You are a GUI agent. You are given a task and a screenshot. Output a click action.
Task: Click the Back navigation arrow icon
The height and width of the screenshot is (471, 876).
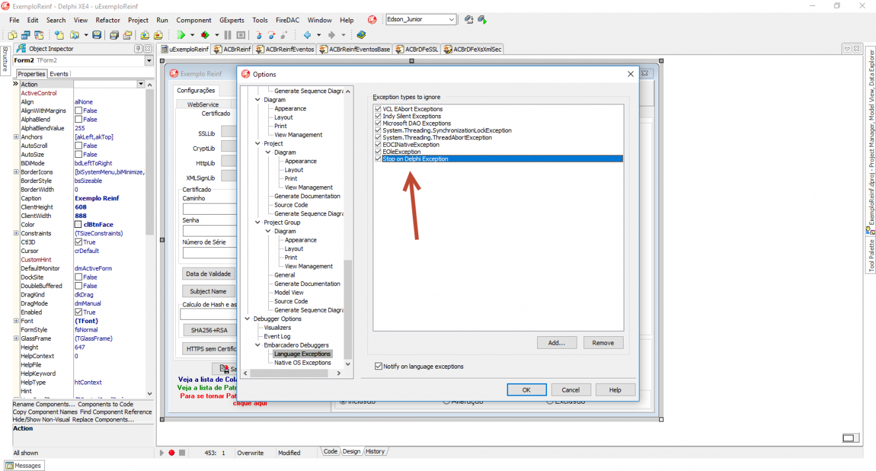307,35
